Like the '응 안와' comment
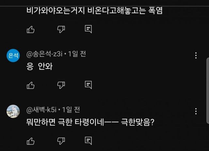 (30, 85)
